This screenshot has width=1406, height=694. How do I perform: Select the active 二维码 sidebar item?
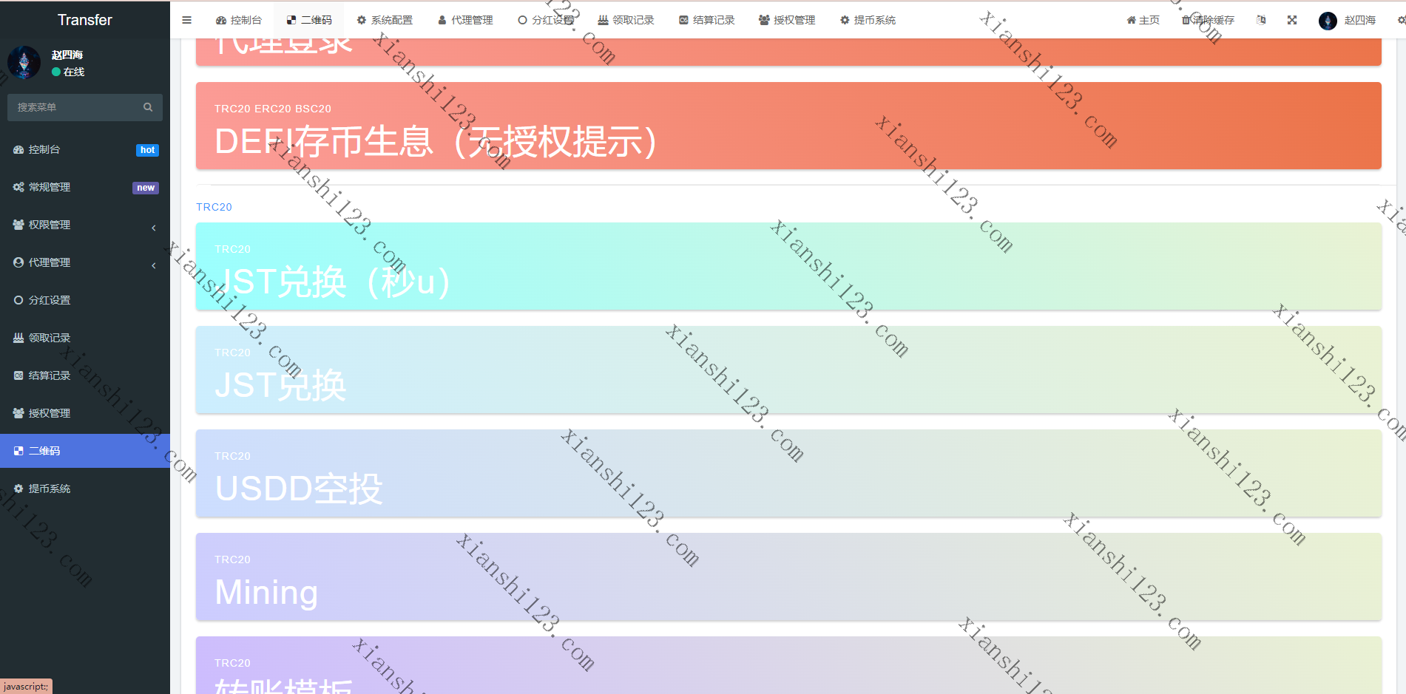click(85, 451)
